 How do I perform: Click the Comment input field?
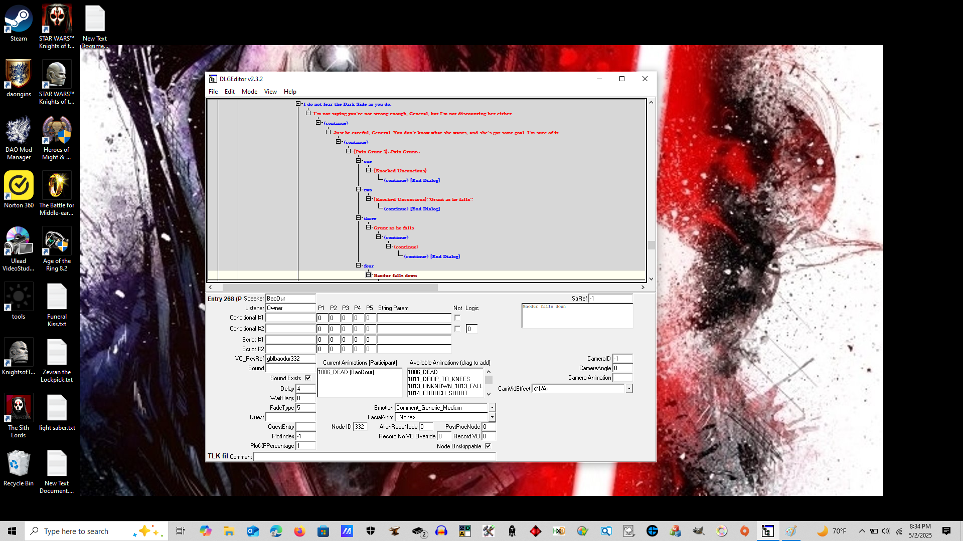[375, 456]
